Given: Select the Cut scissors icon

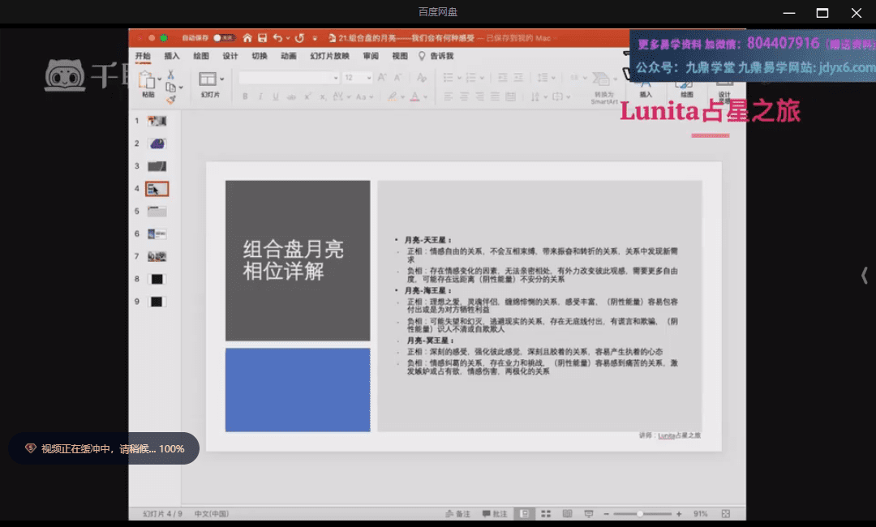Looking at the screenshot, I should coord(170,74).
